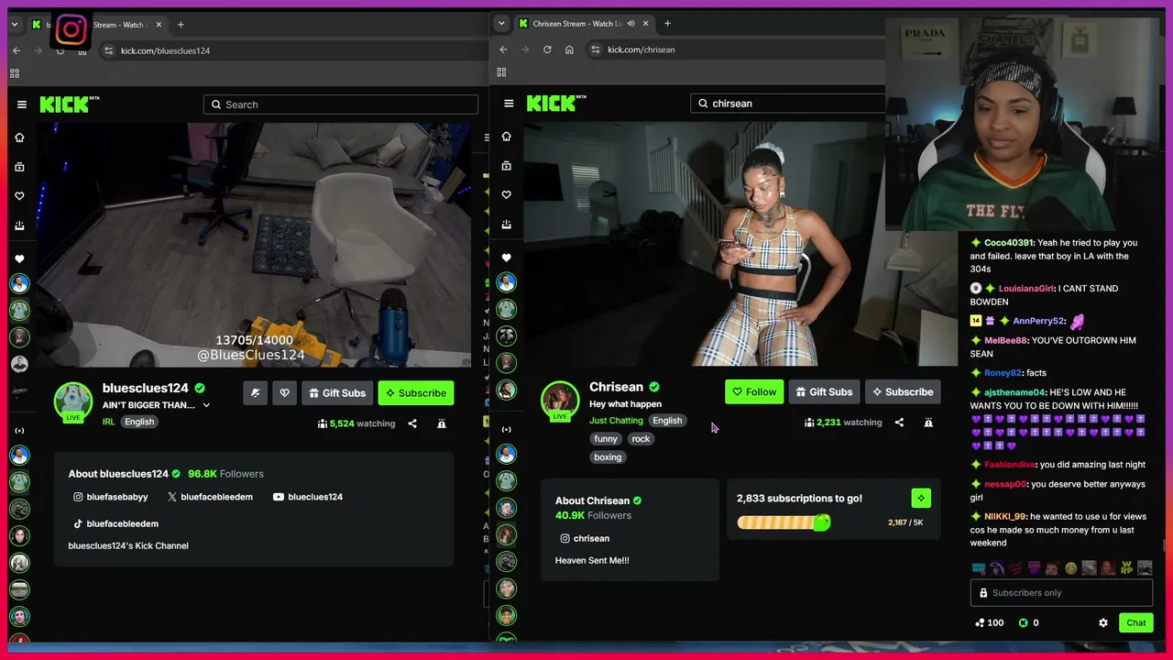Open the bluefacebleedem X link
This screenshot has width=1173, height=660.
[210, 497]
